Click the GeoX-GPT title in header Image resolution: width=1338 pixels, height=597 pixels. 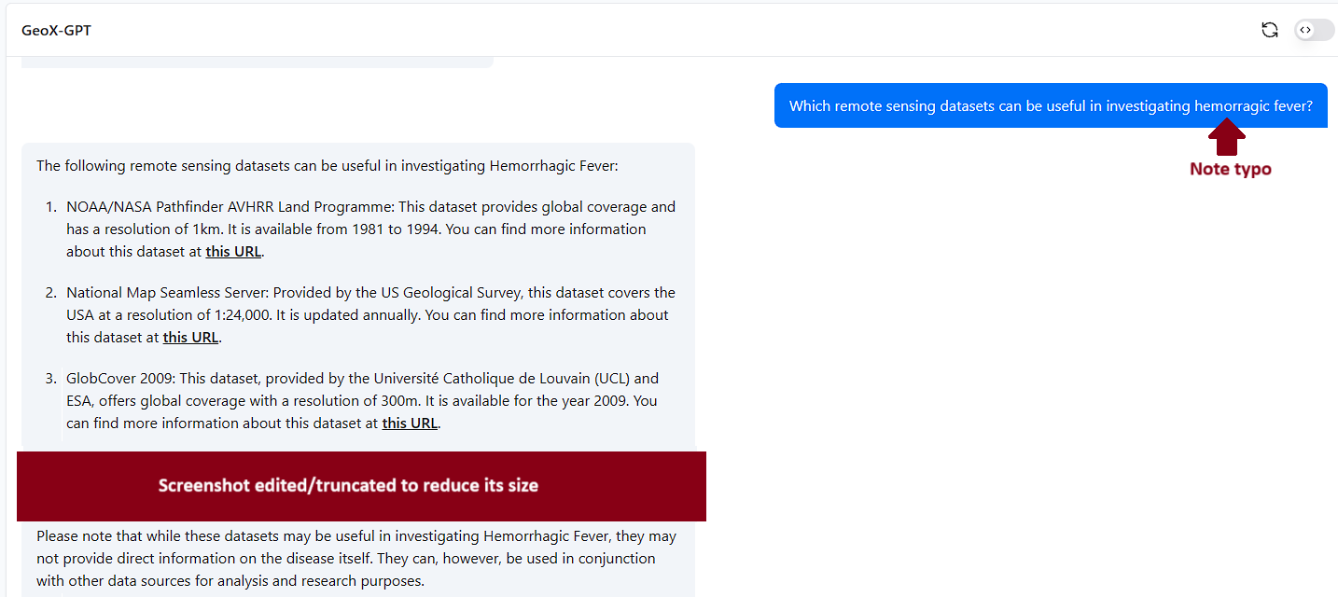(x=56, y=30)
